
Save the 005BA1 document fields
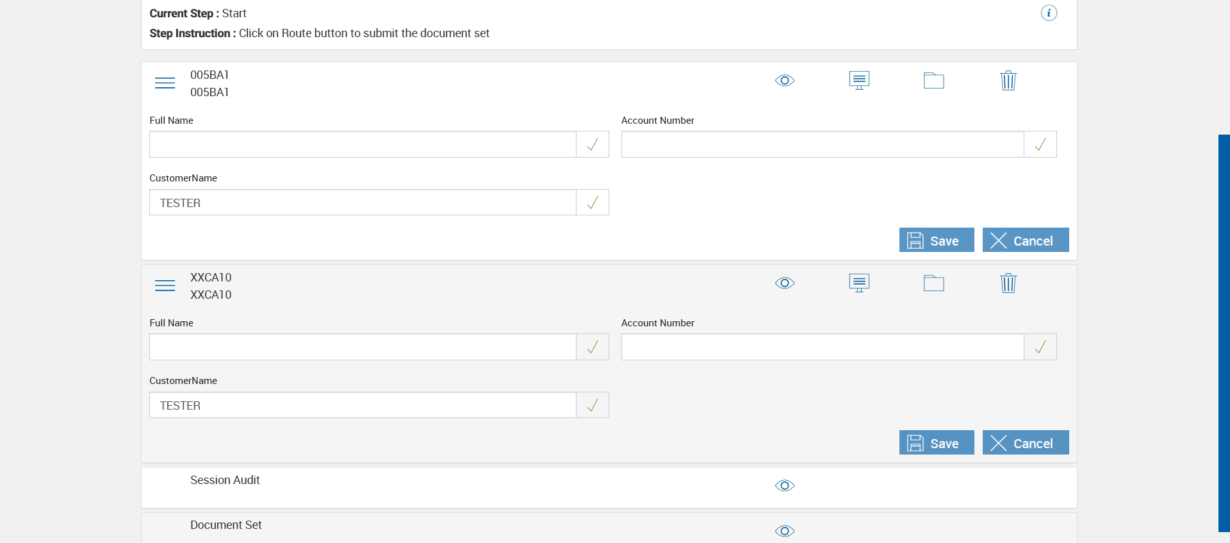pos(936,240)
